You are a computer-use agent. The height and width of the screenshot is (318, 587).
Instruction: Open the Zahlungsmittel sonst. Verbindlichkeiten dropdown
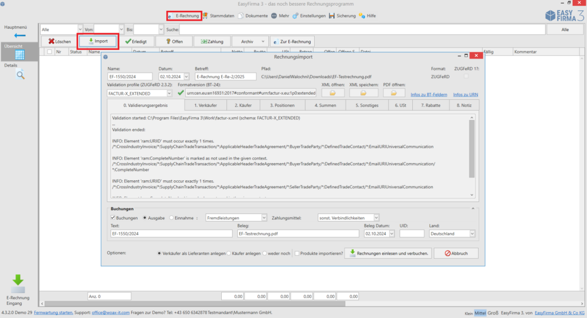coord(376,218)
